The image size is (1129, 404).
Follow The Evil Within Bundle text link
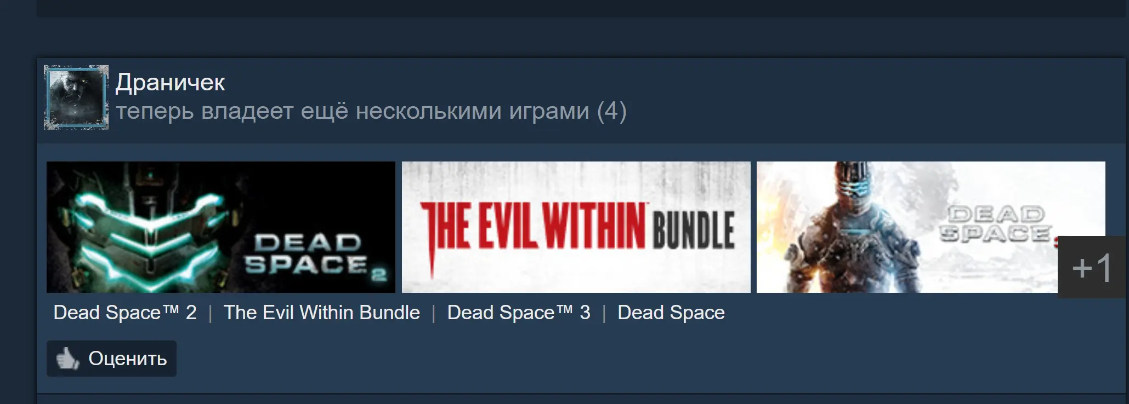click(322, 313)
